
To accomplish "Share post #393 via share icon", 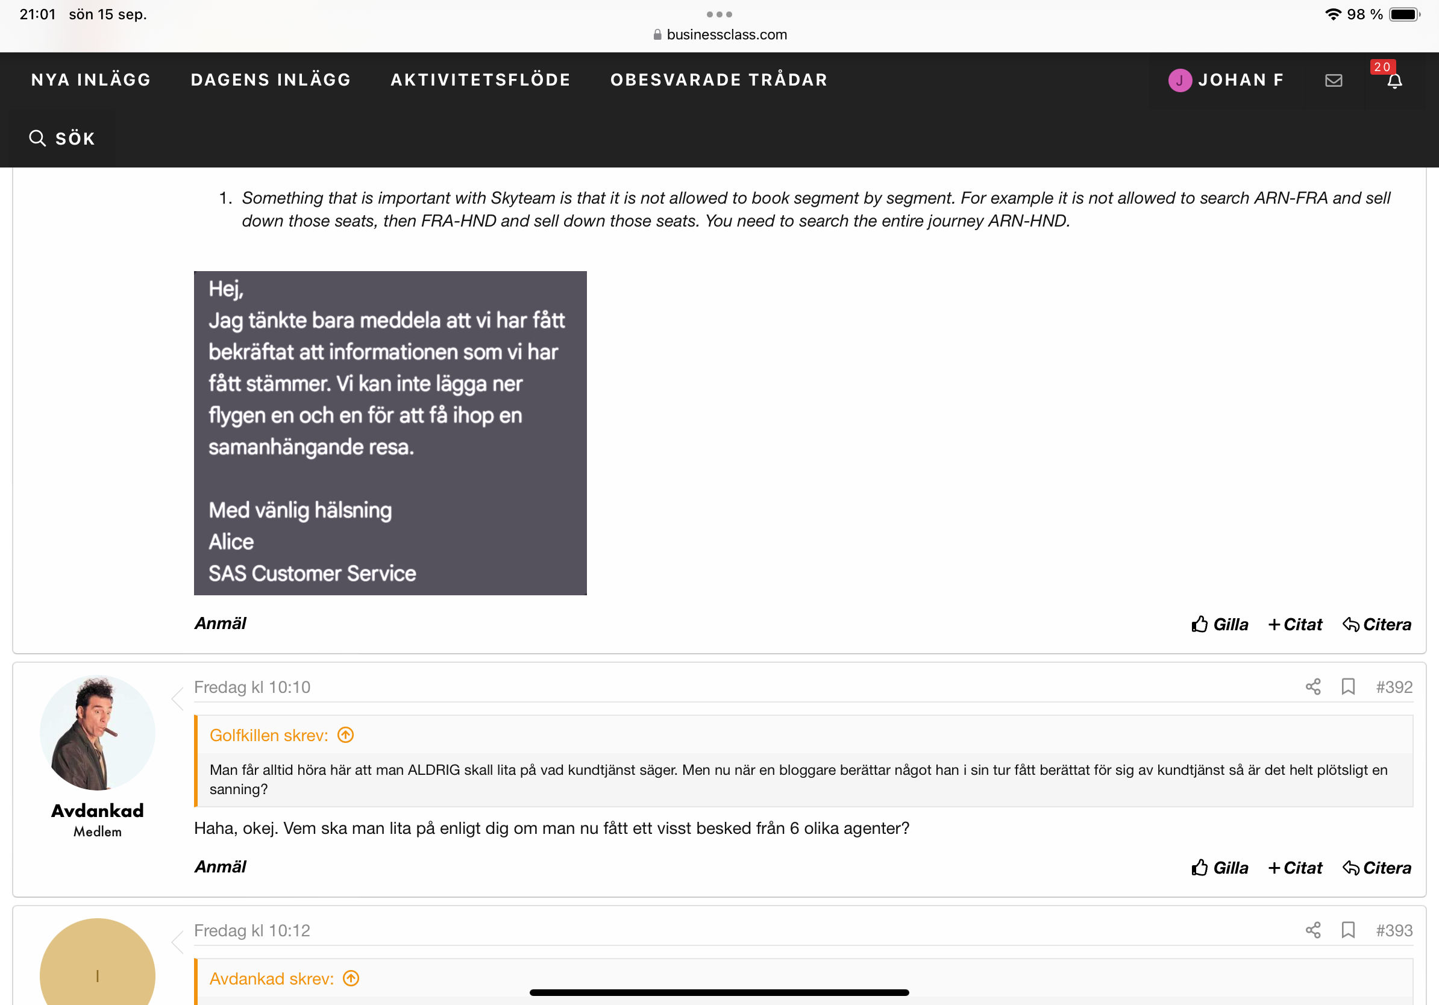I will tap(1312, 930).
